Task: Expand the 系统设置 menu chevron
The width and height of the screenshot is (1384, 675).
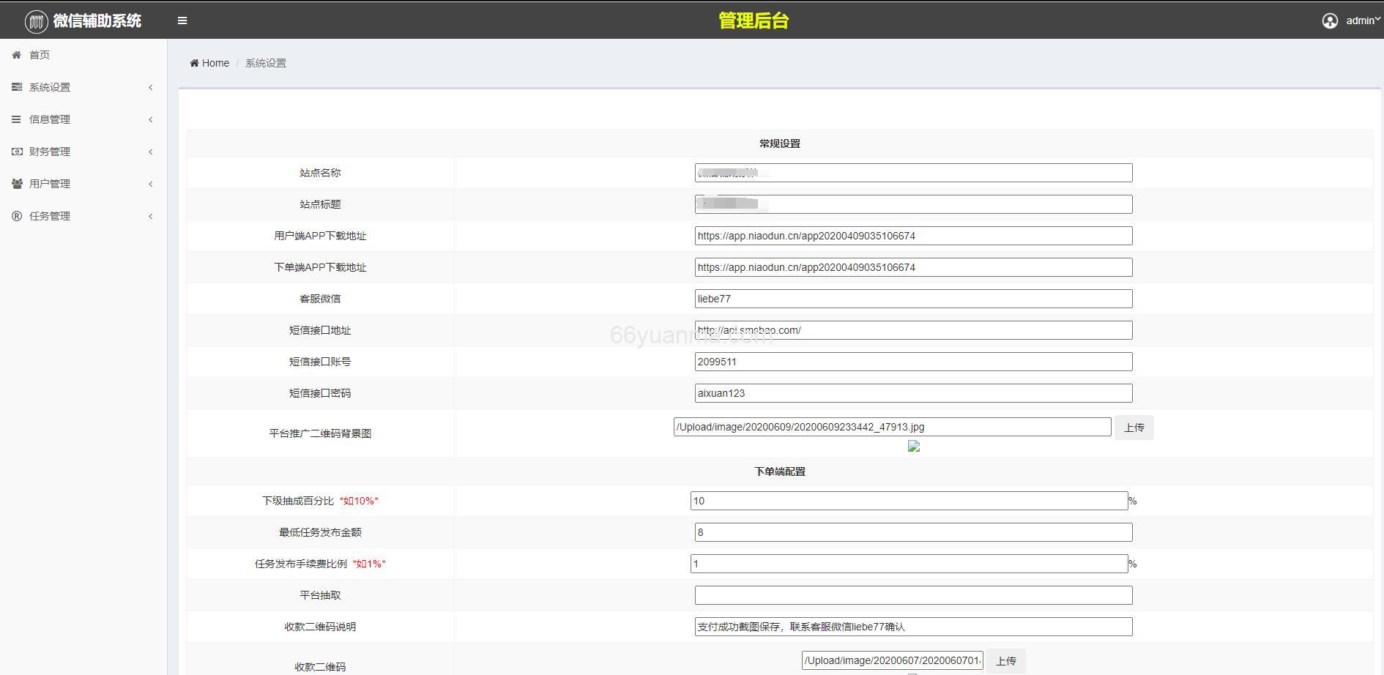Action: 151,87
